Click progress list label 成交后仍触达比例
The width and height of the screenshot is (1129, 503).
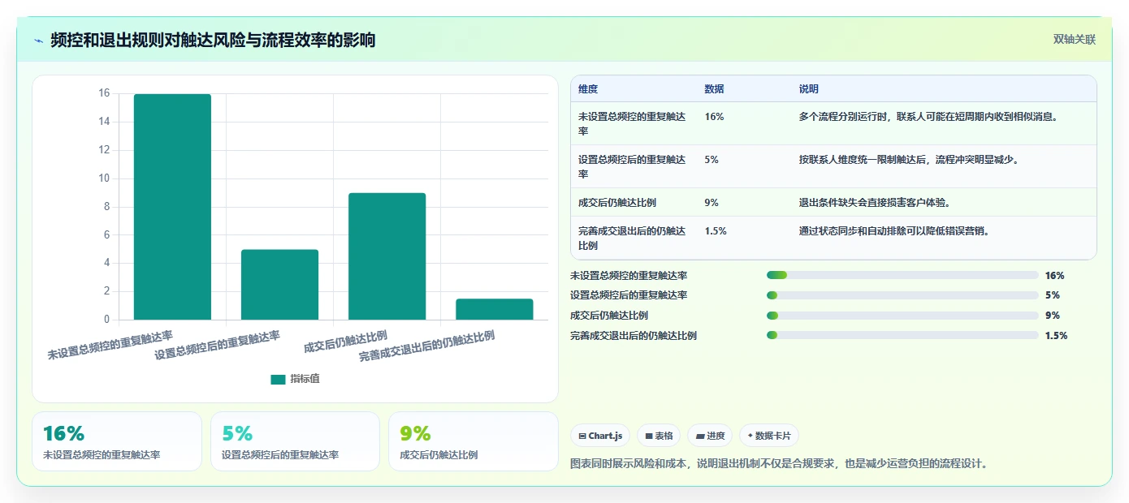[609, 316]
